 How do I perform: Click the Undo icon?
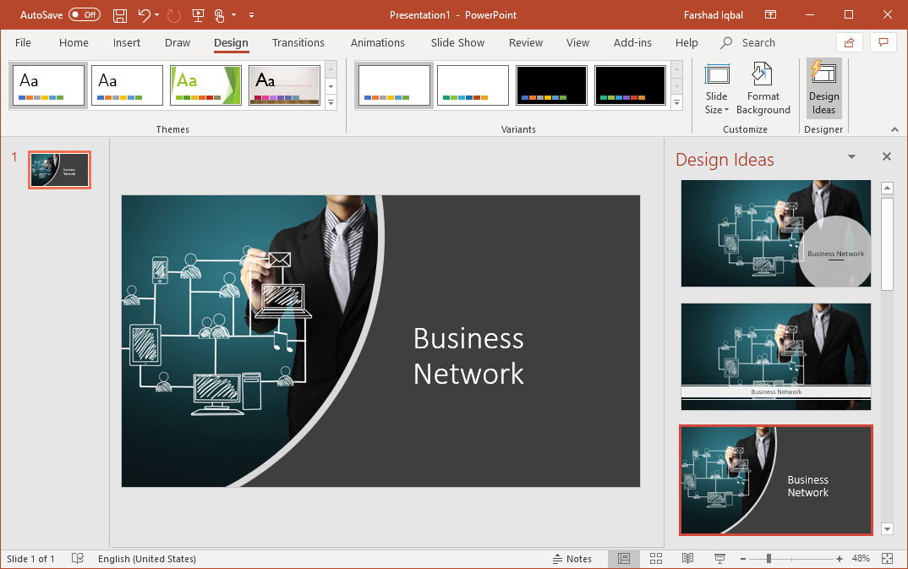point(142,15)
